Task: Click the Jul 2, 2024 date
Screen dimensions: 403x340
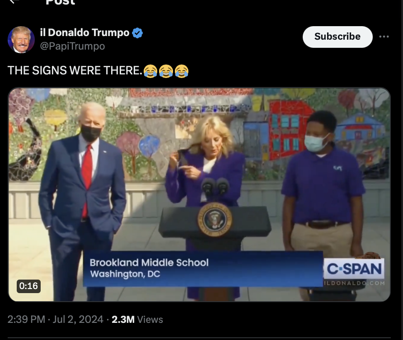Action: pos(78,319)
